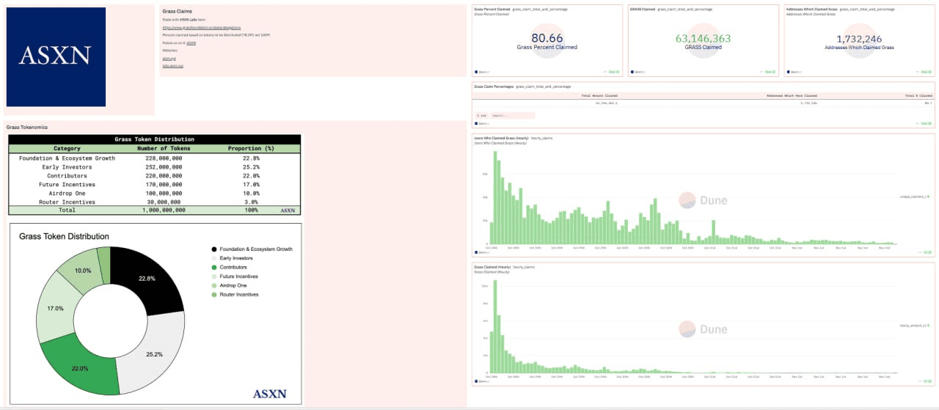Click tallest bar in Grass Claimed hourly chart
The image size is (939, 410).
tap(495, 326)
